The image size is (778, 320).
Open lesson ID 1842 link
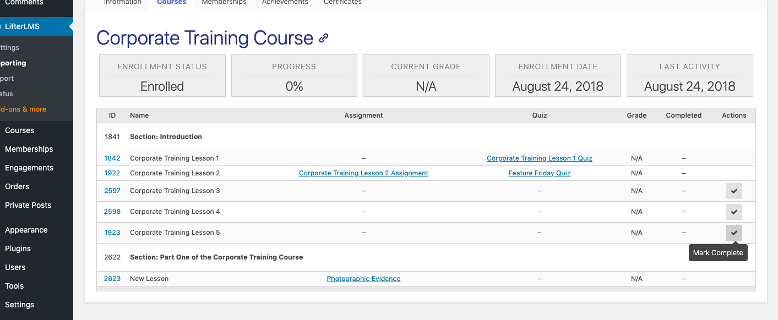click(112, 158)
